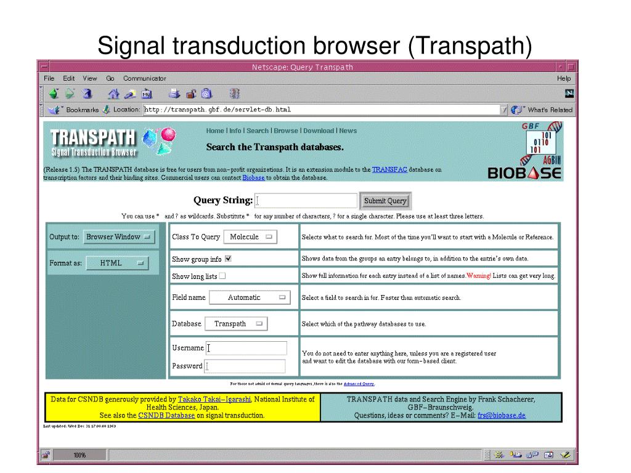Image resolution: width=631 pixels, height=473 pixels.
Task: Email frs@biobase.de link
Action: tap(502, 416)
